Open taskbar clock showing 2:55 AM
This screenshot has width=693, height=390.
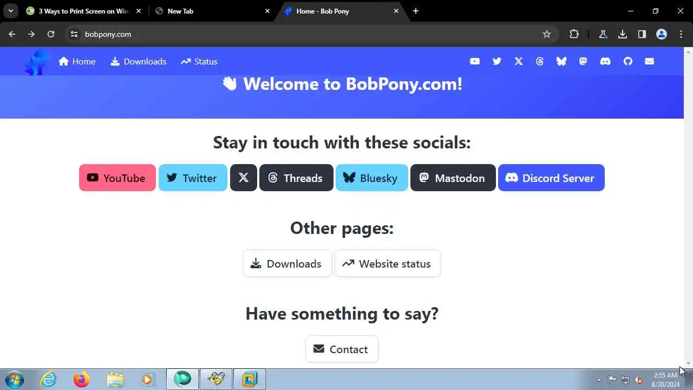coord(665,380)
